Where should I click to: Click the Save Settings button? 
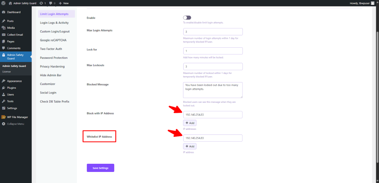(x=100, y=168)
